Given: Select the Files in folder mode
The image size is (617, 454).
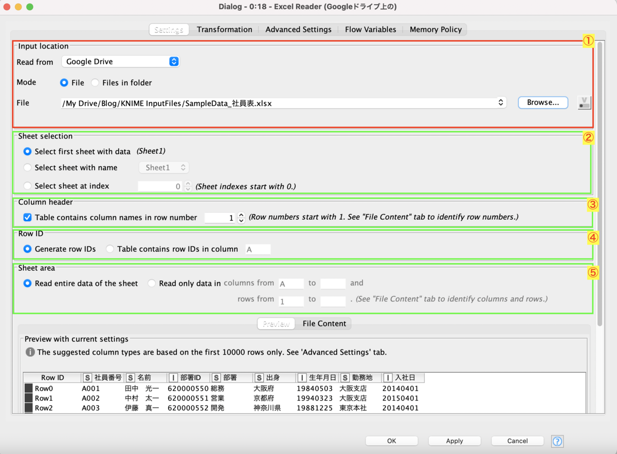Looking at the screenshot, I should click(x=95, y=82).
